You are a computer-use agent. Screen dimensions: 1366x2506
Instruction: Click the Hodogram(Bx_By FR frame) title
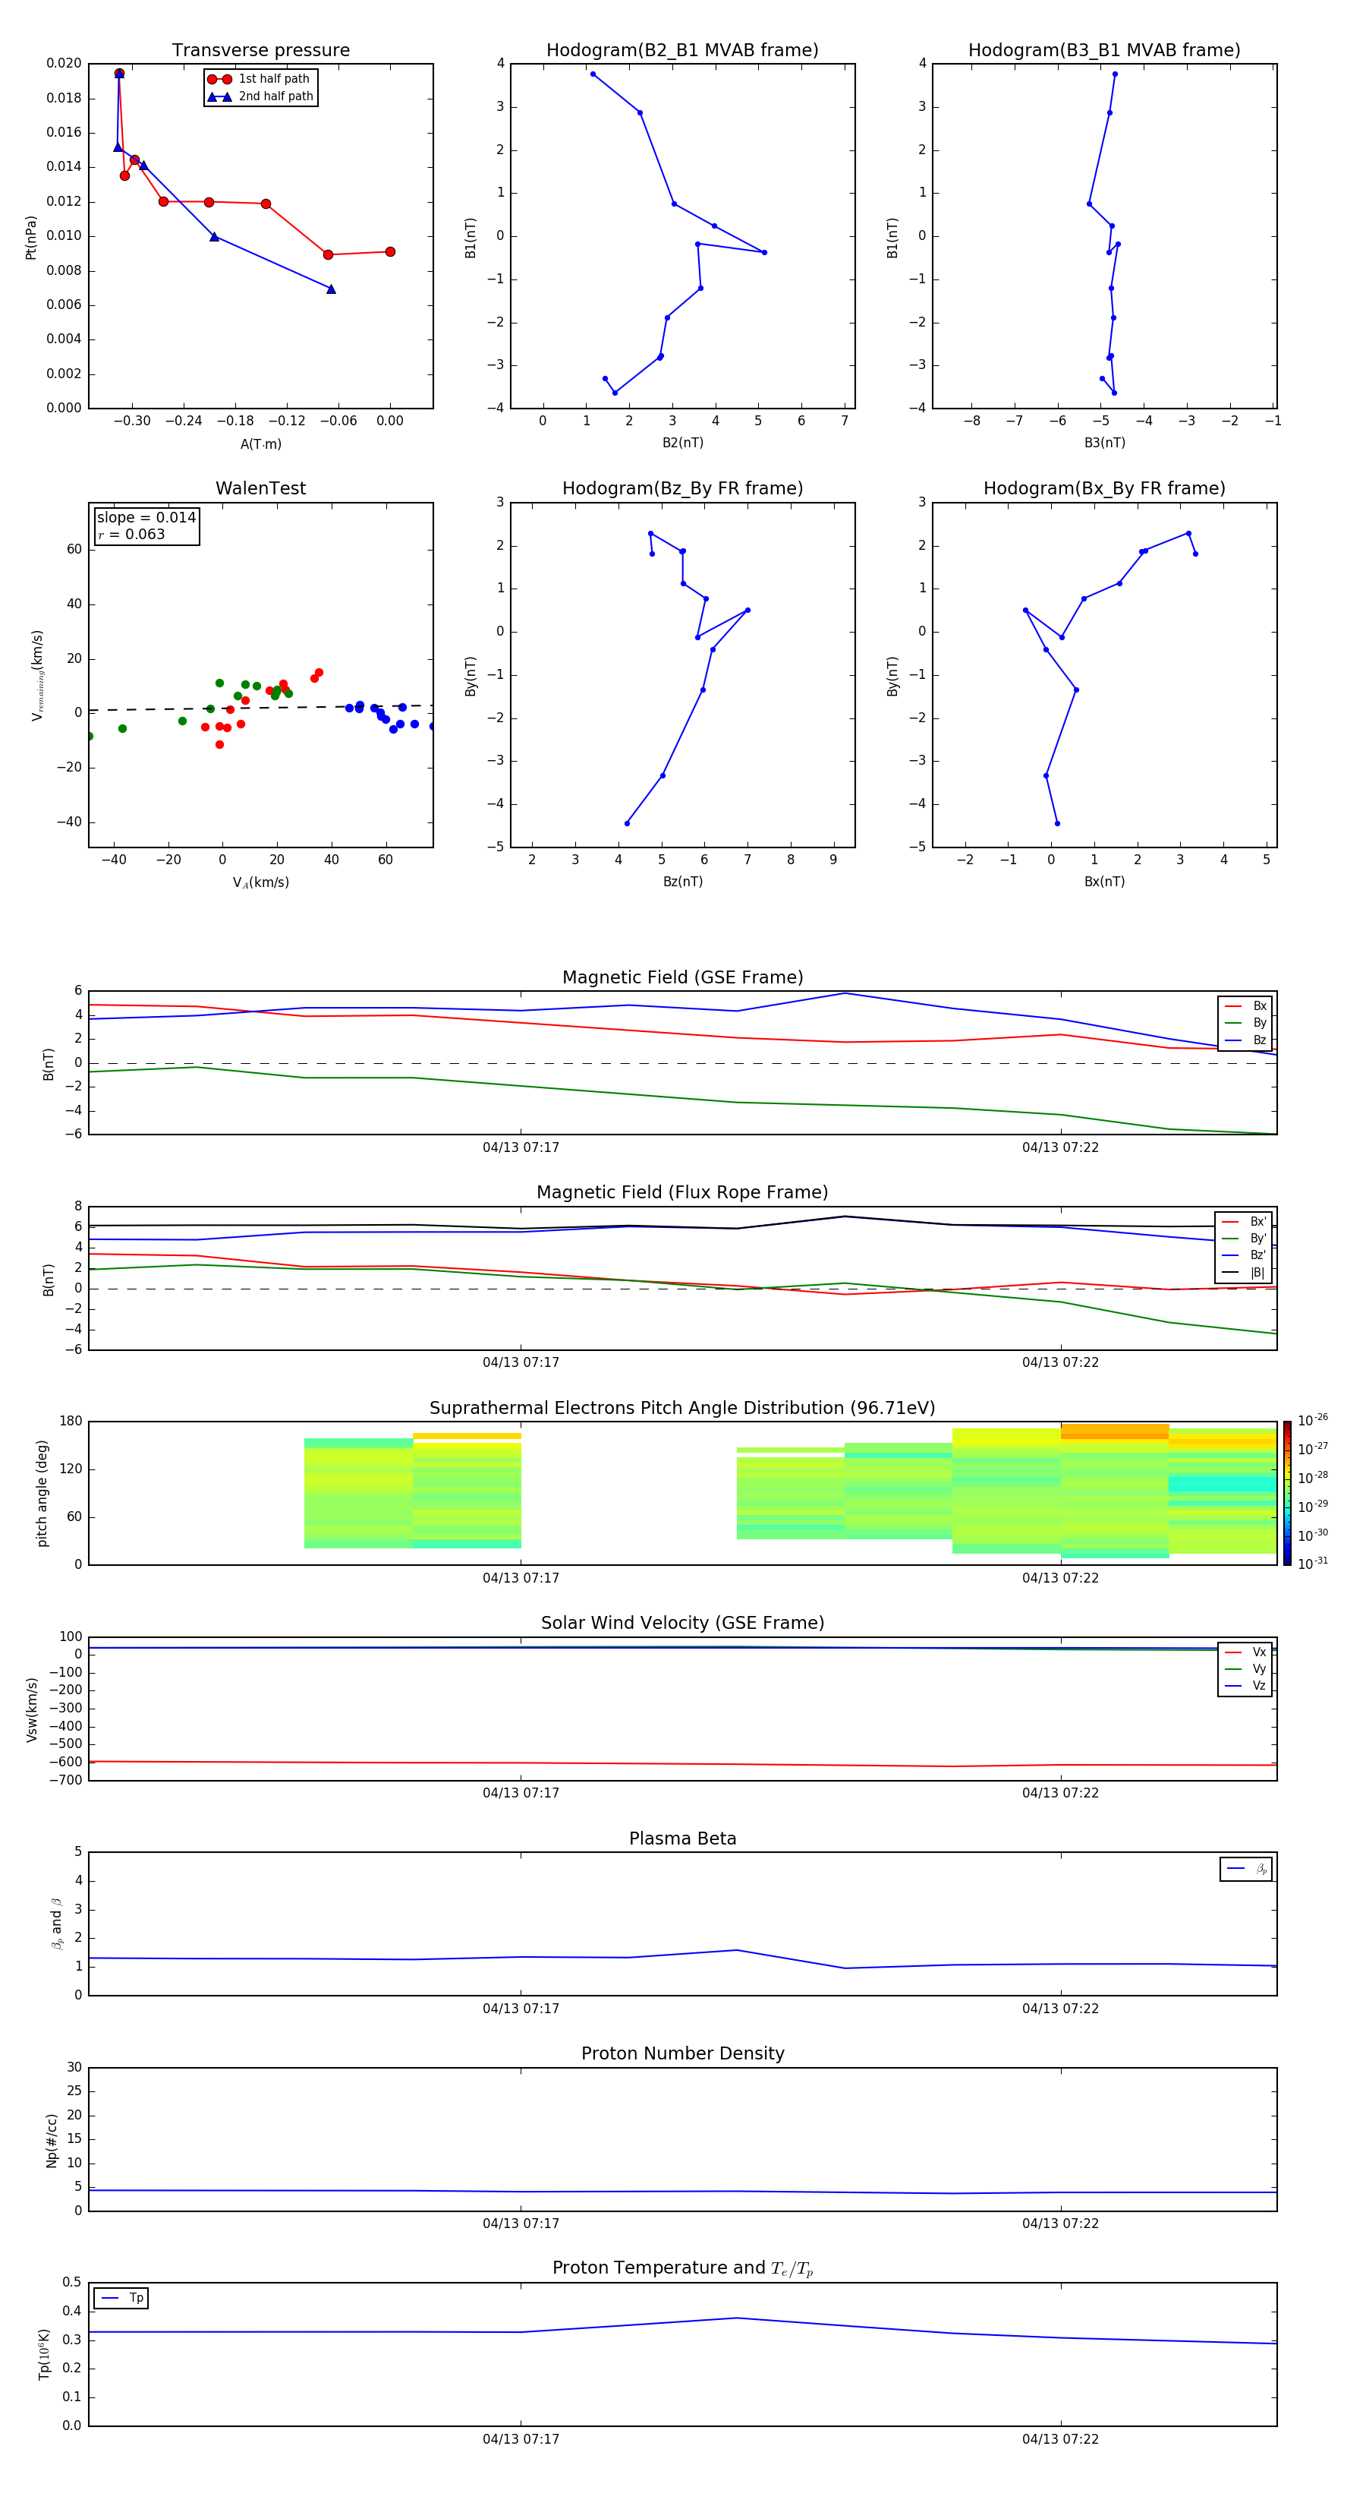1104,488
